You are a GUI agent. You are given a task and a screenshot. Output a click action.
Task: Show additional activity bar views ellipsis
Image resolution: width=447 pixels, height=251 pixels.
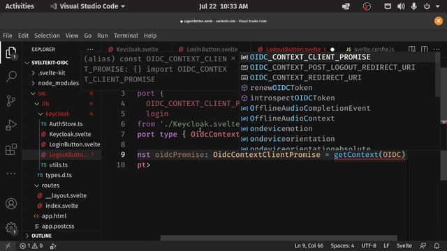[x=11, y=174]
